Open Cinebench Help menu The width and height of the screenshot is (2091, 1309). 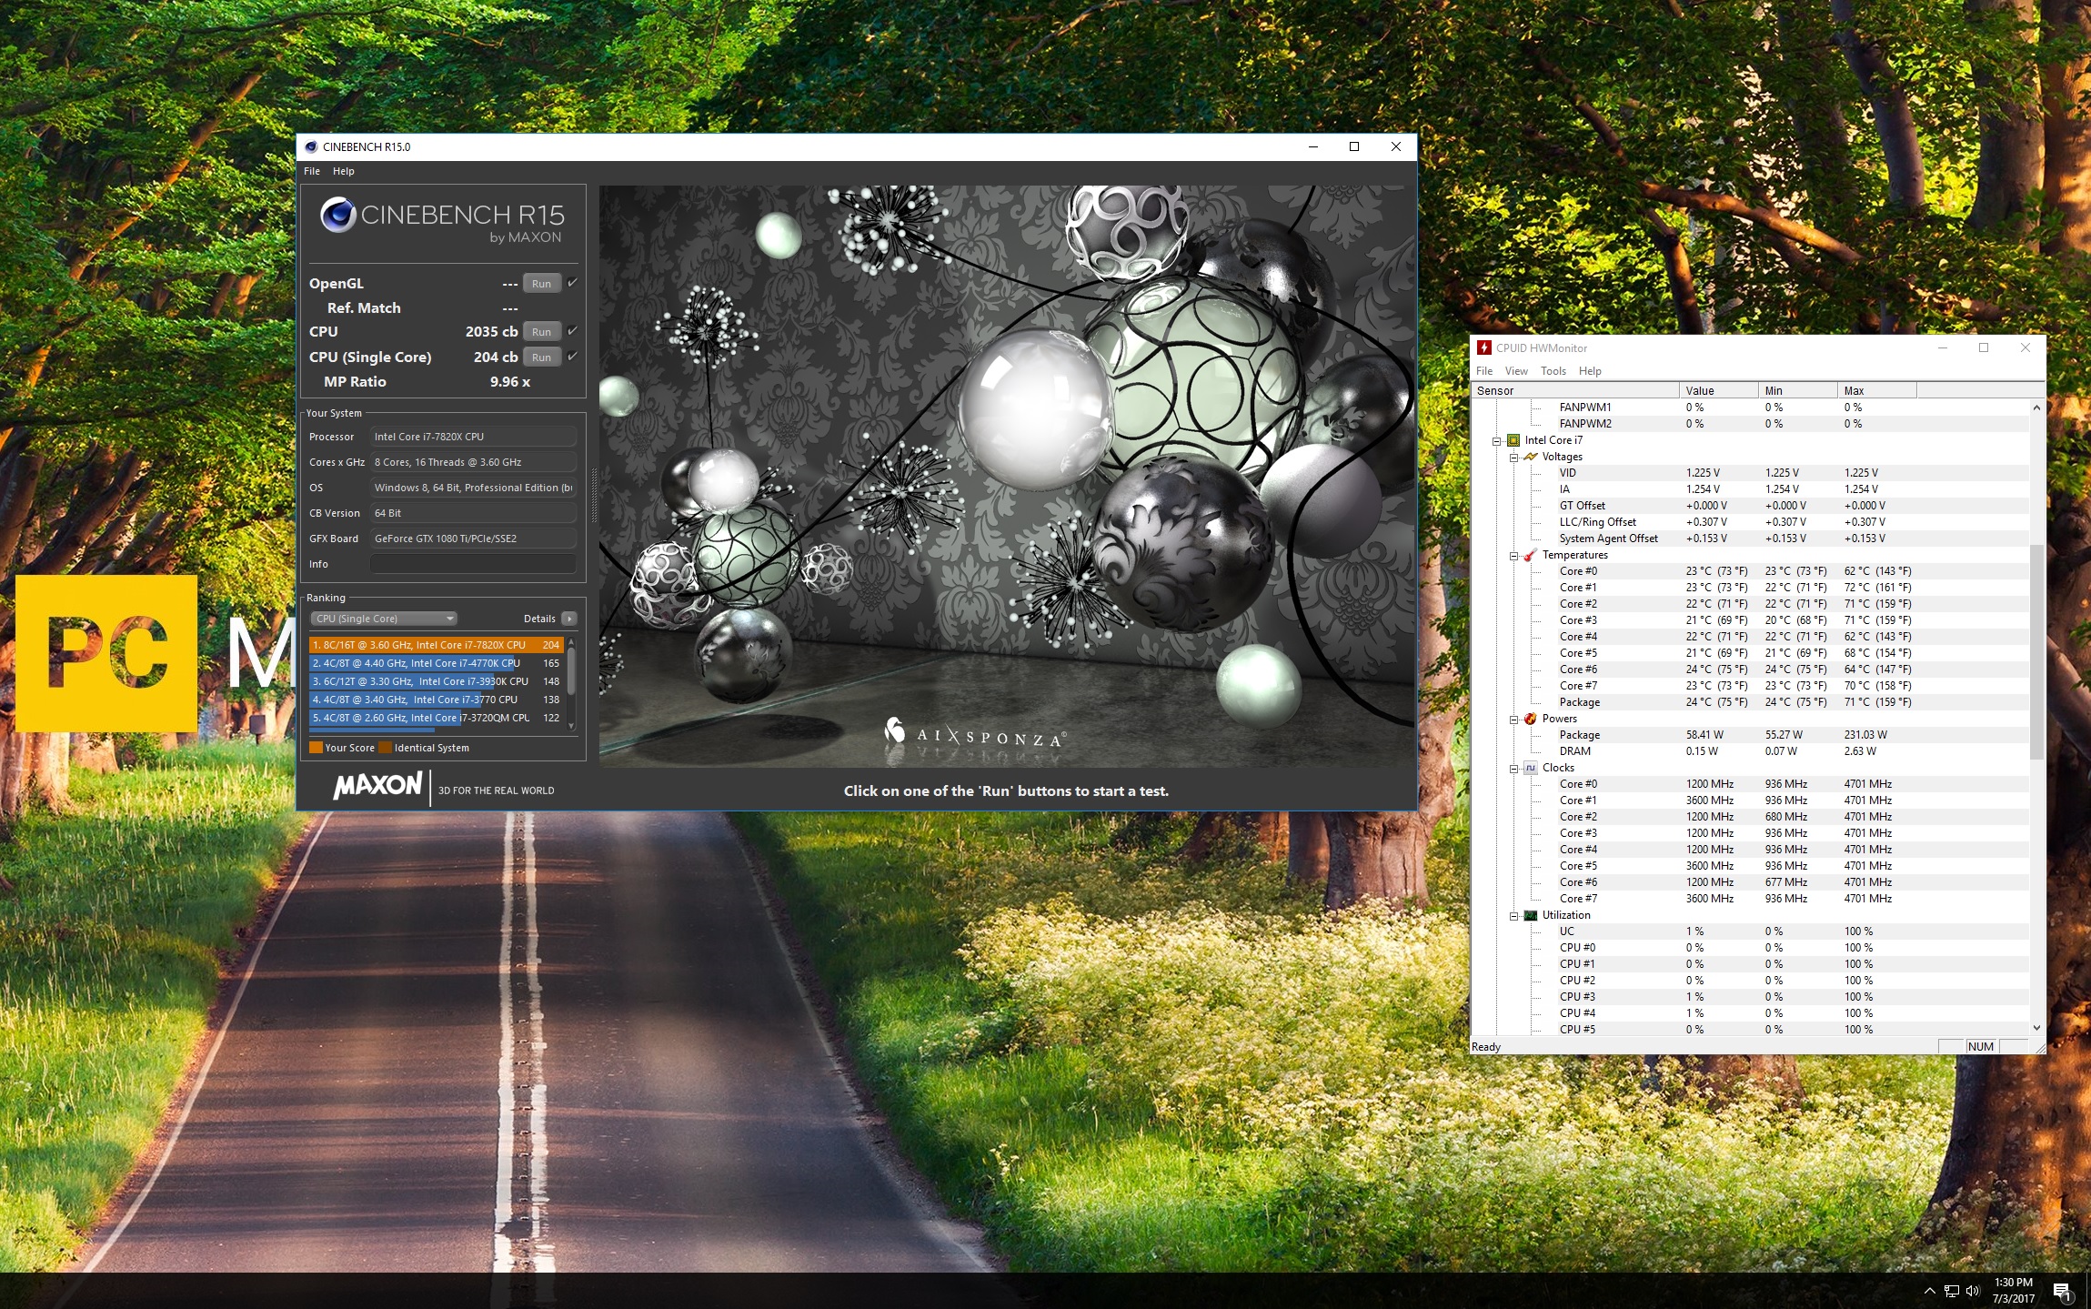(x=343, y=171)
